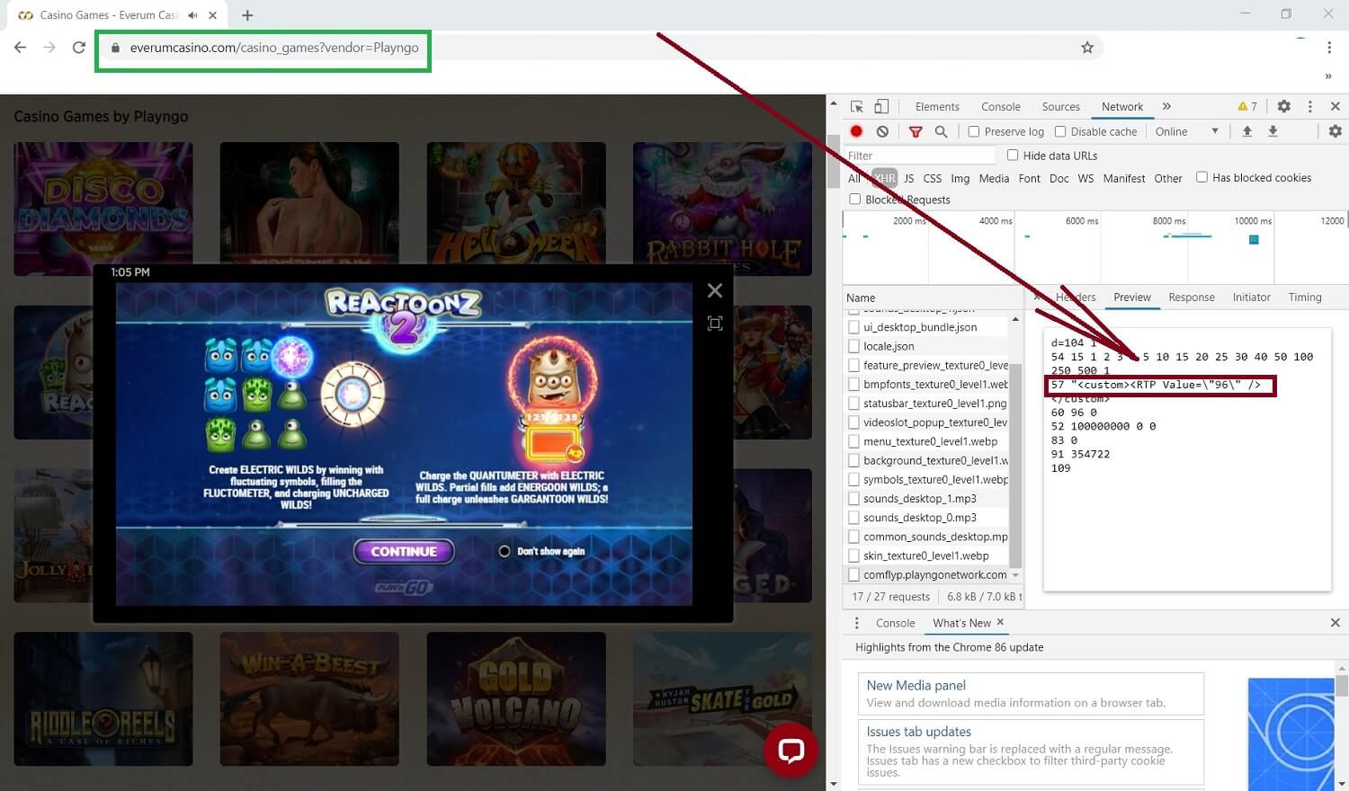
Task: View the Timing tab
Action: tap(1305, 298)
